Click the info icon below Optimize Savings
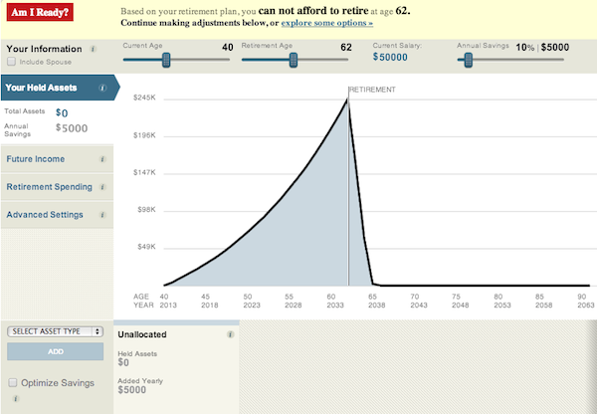597x414 pixels. click(x=15, y=399)
